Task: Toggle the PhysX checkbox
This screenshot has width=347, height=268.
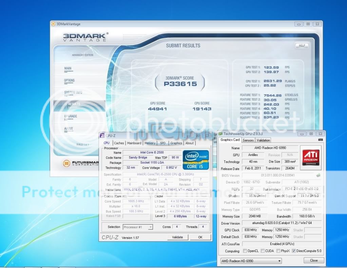Action: 278,251
